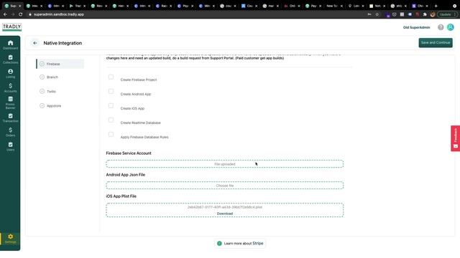Image resolution: width=460 pixels, height=258 pixels.
Task: Click the browser back arrow
Action: (5, 14)
